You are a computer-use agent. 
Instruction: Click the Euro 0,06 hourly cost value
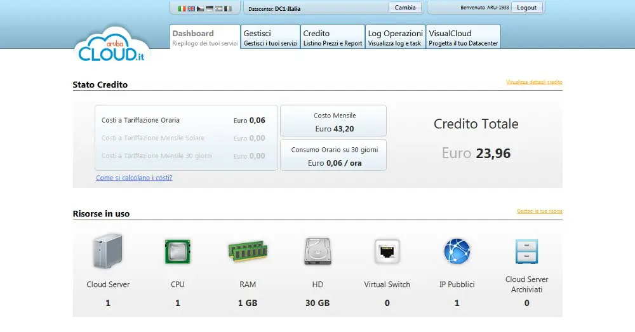(x=249, y=120)
